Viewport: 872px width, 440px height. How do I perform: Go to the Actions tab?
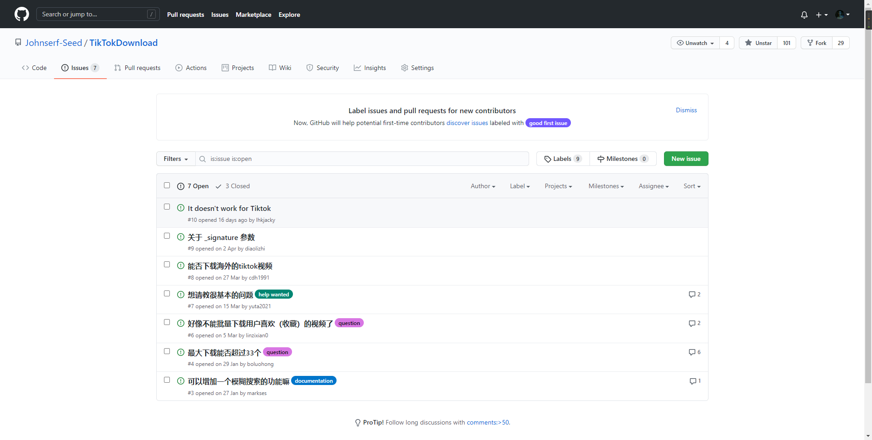coord(191,68)
